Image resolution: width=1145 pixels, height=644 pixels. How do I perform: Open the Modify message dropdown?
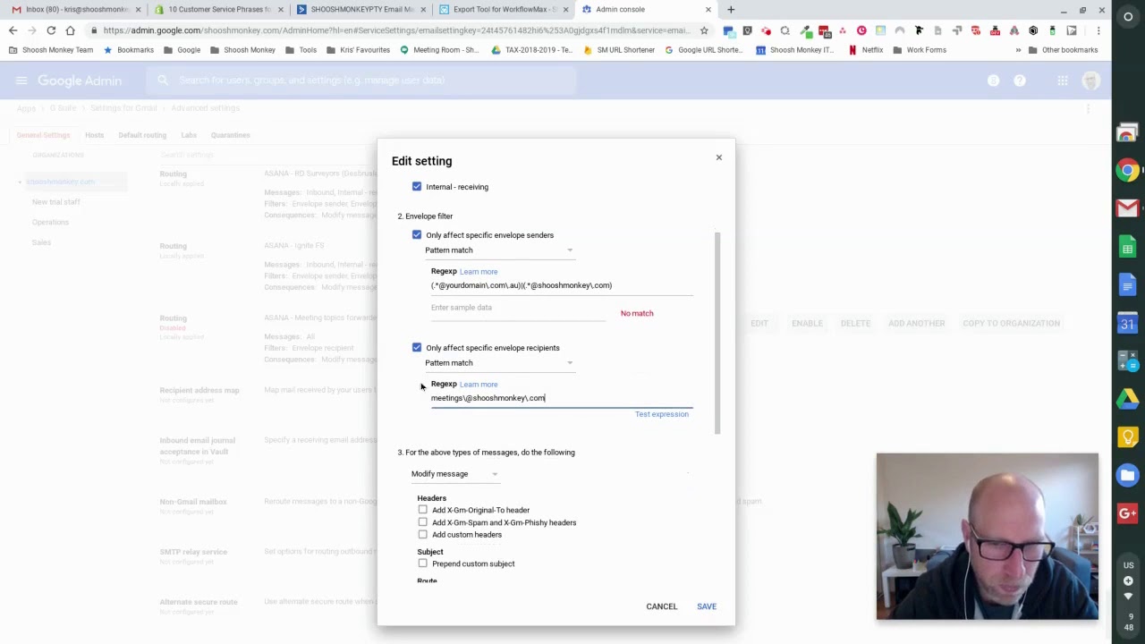tap(454, 474)
